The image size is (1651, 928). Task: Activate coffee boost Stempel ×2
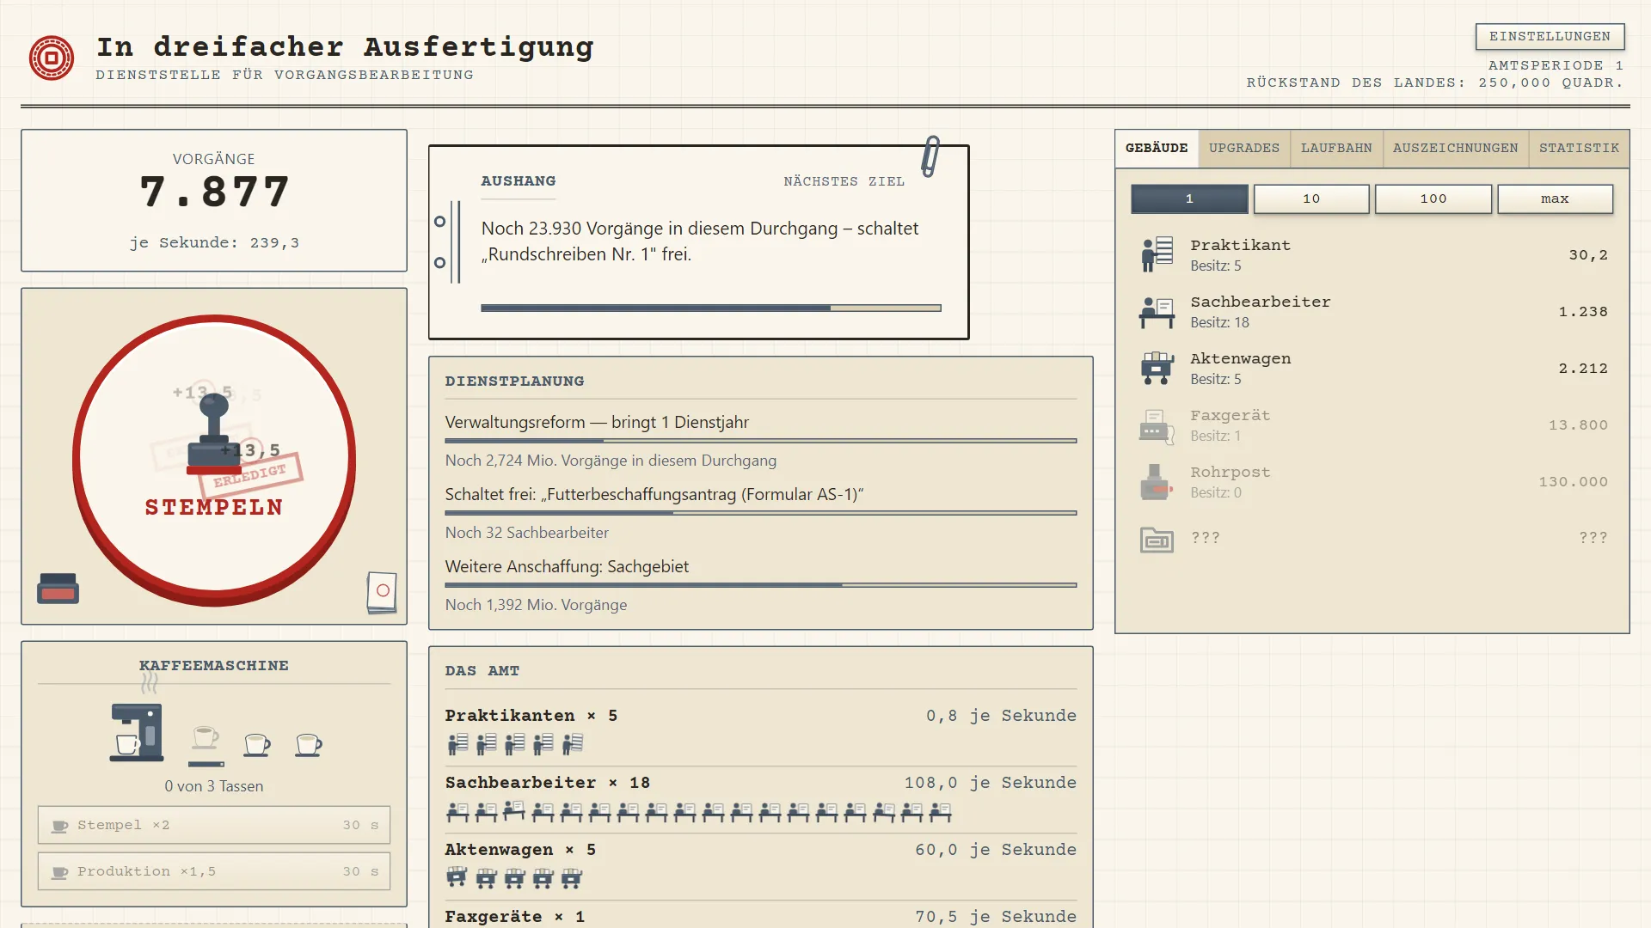[x=214, y=825]
